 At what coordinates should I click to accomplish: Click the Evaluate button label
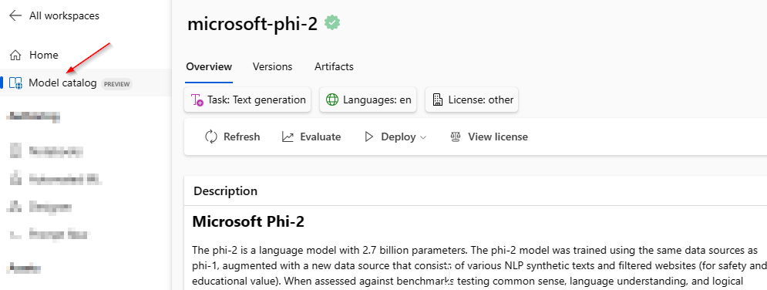(321, 137)
